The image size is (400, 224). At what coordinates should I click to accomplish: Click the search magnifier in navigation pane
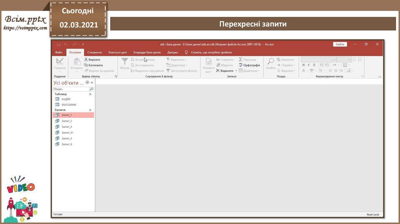tap(91, 89)
